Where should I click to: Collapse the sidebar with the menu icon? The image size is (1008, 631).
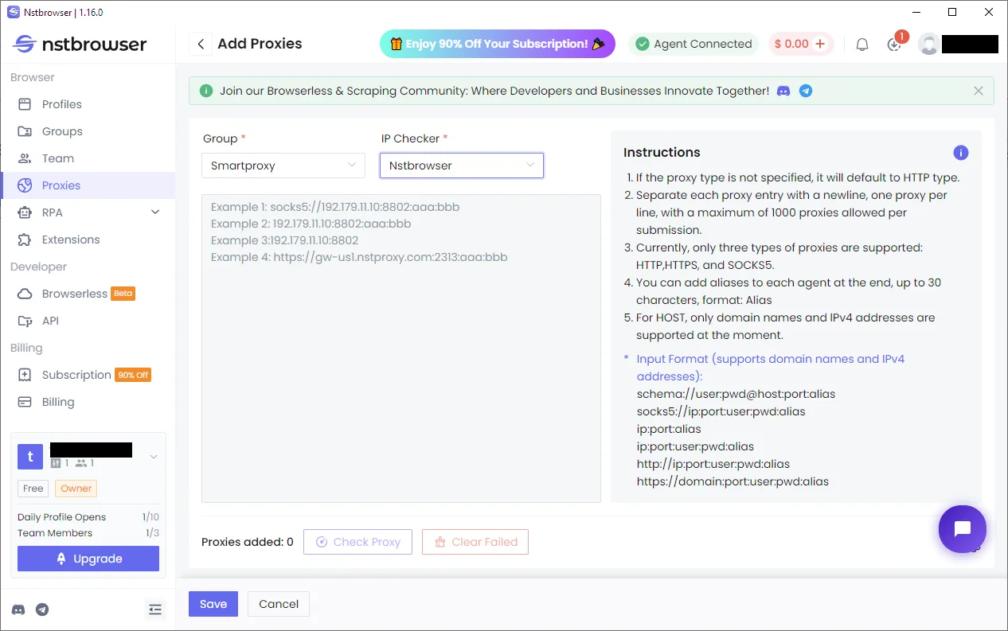click(155, 610)
